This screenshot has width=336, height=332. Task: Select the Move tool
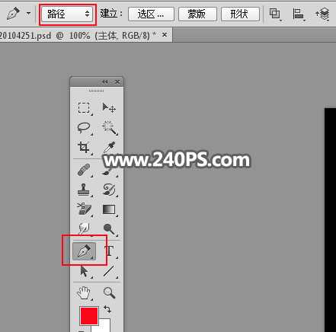click(109, 108)
